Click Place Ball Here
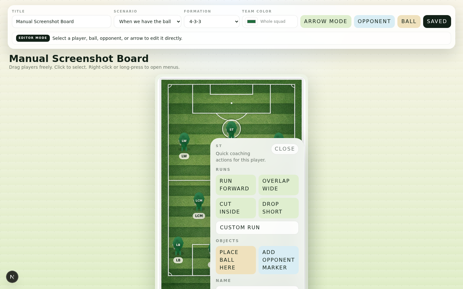This screenshot has height=289, width=463. pyautogui.click(x=236, y=260)
